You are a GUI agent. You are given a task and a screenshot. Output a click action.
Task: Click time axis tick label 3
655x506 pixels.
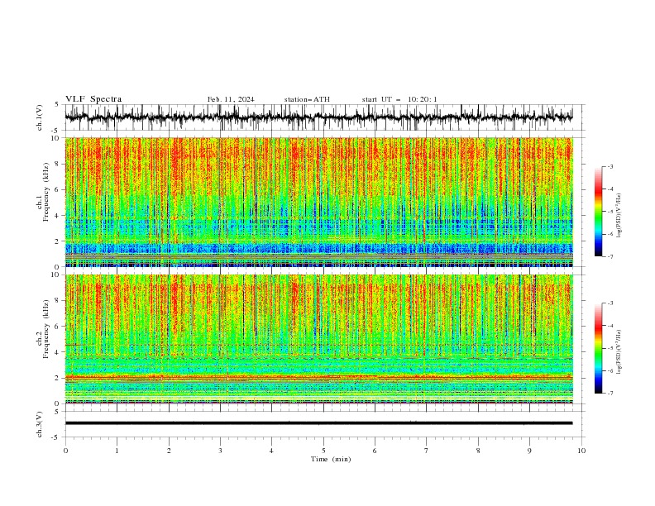220,451
